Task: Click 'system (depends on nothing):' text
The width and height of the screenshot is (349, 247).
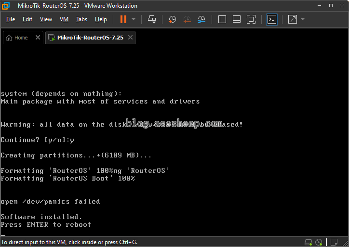Action: [x=61, y=93]
